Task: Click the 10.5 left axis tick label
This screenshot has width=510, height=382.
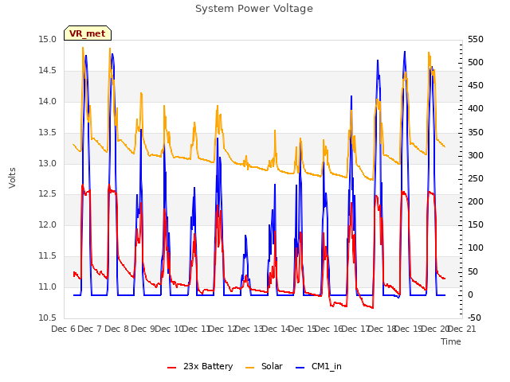Action: pos(48,318)
